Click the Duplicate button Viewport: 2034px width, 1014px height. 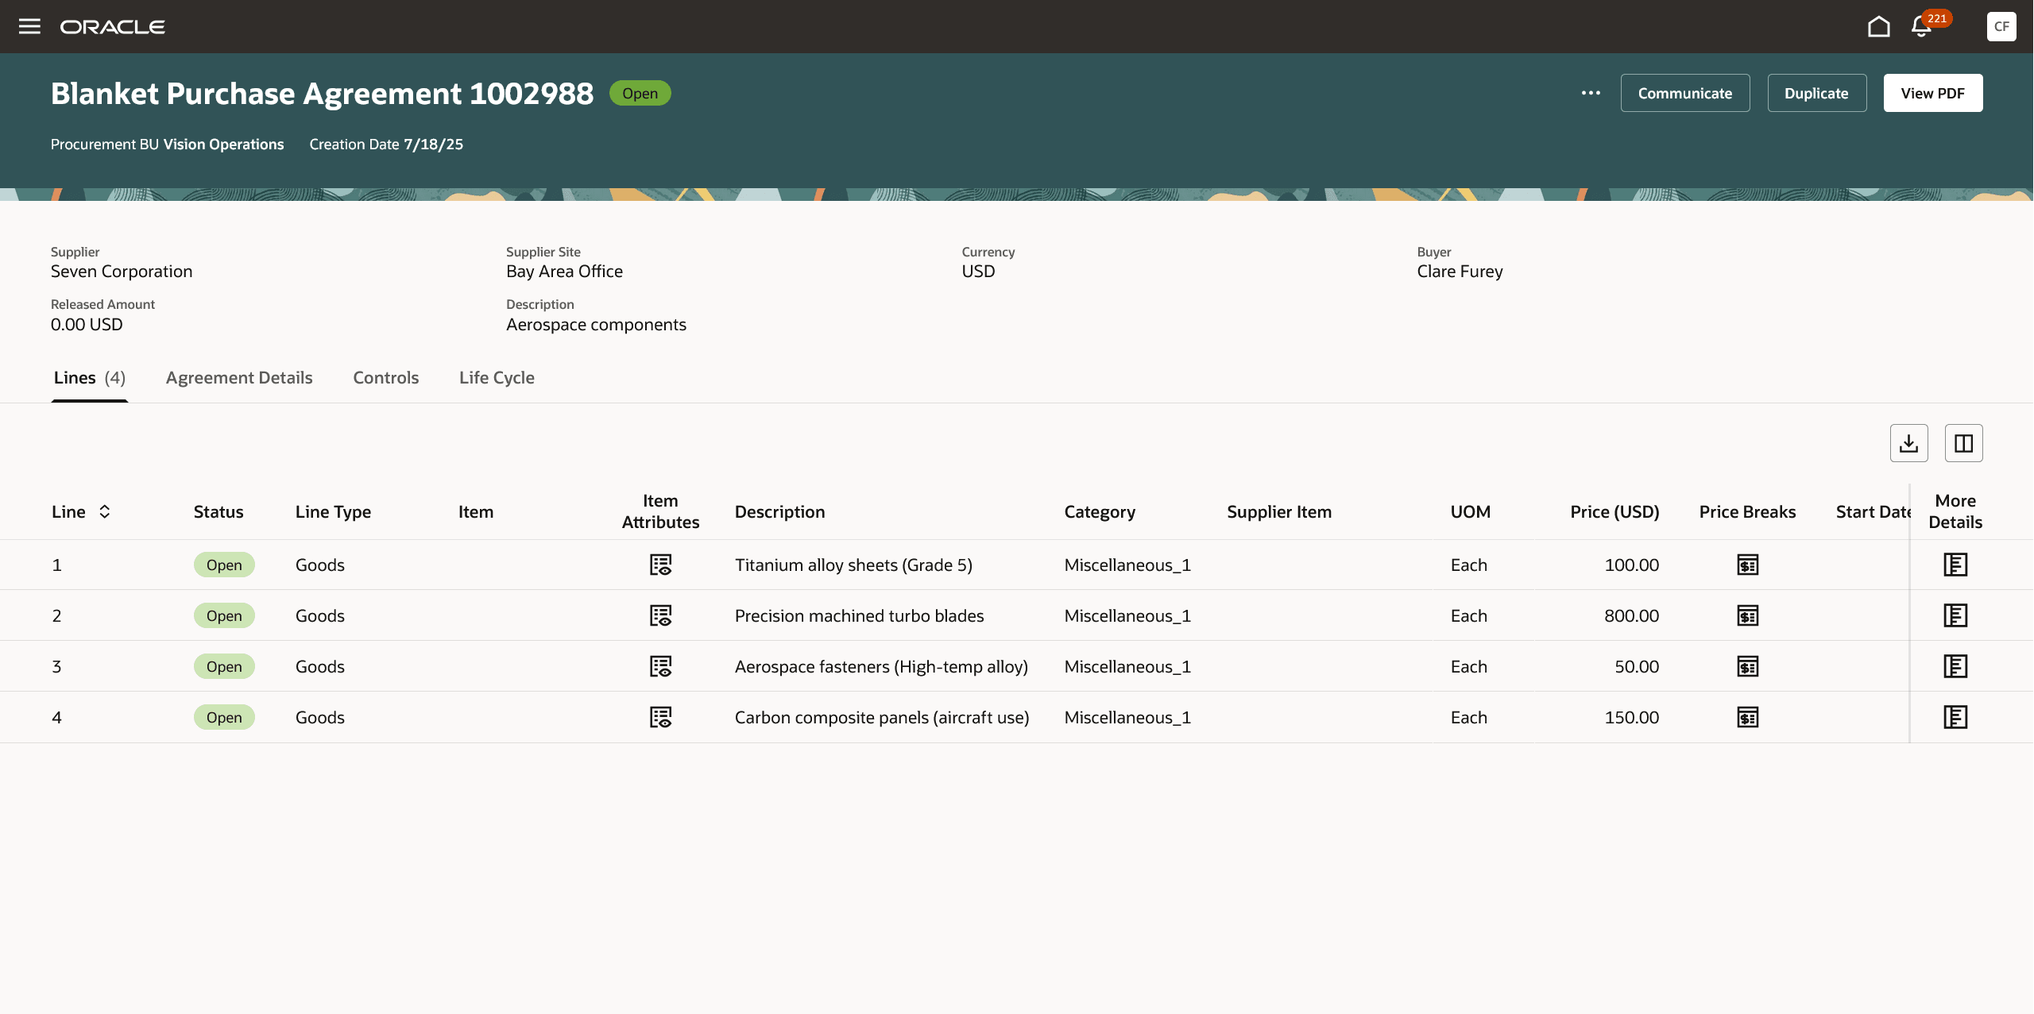1816,93
